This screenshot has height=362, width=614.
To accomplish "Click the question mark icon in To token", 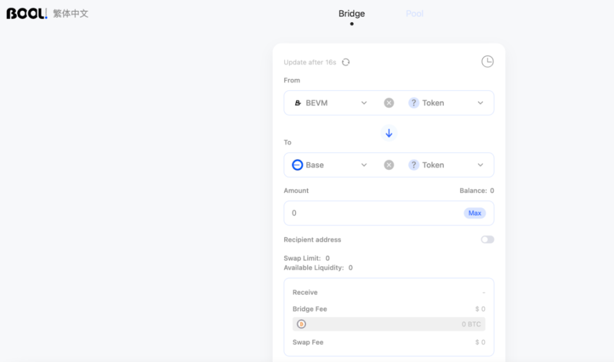I will (414, 165).
